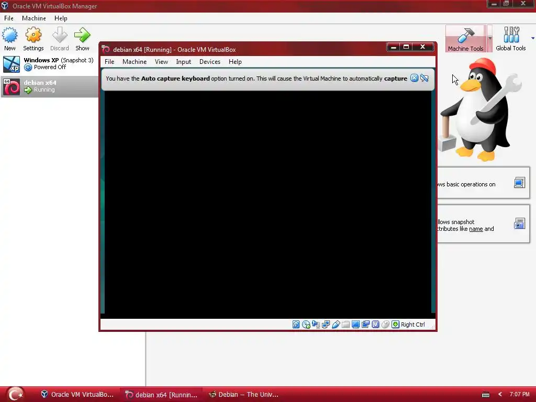
Task: Open the Manager's Machine menu
Action: pos(34,18)
